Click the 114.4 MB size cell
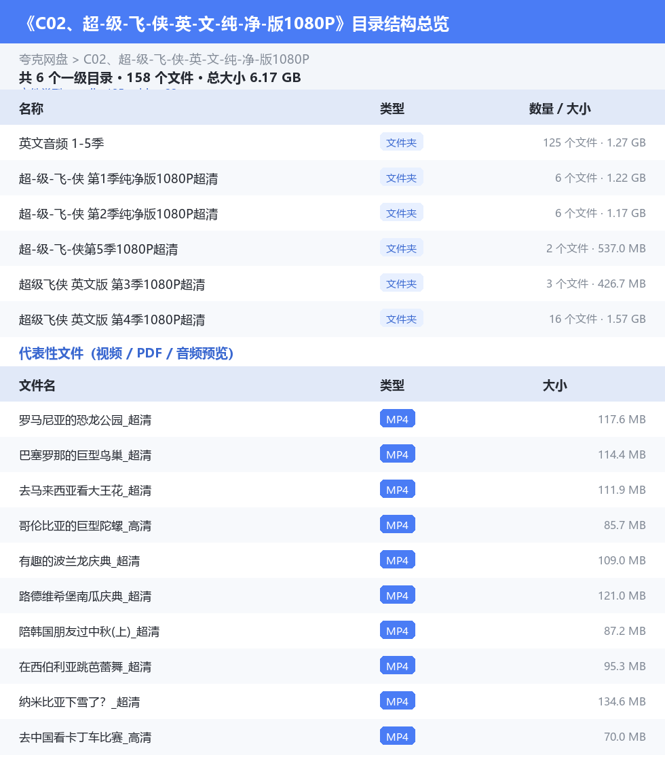This screenshot has width=665, height=776. coord(622,454)
